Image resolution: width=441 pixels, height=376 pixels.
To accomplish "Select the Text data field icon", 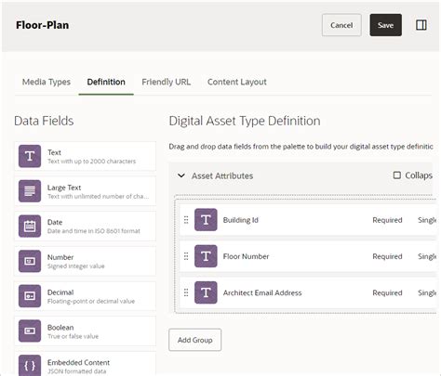I will pyautogui.click(x=30, y=156).
